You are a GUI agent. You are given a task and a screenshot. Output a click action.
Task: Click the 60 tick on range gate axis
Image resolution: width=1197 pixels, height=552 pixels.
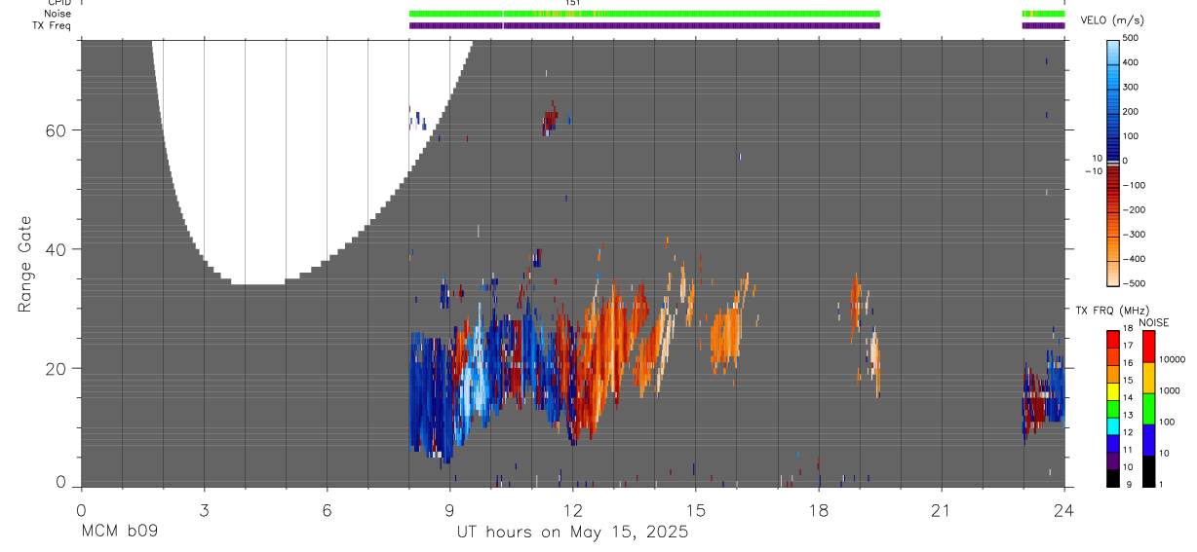(x=57, y=130)
